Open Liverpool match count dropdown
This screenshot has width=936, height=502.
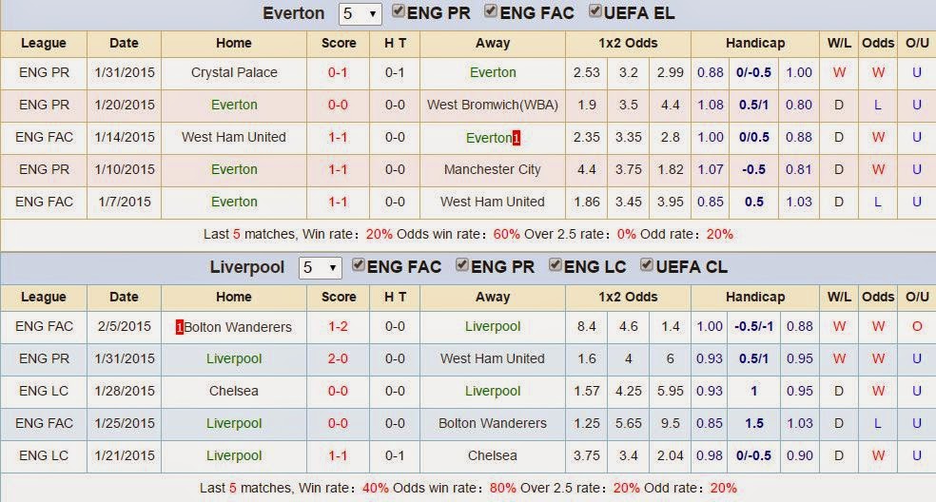tap(320, 267)
